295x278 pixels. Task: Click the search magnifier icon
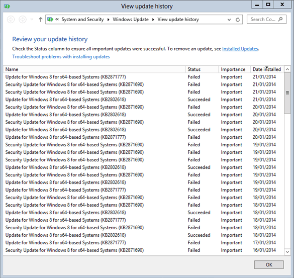pos(280,19)
